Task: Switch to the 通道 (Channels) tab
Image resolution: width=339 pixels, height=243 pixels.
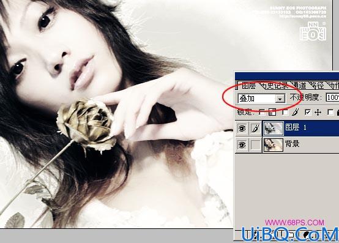Action: [x=300, y=86]
